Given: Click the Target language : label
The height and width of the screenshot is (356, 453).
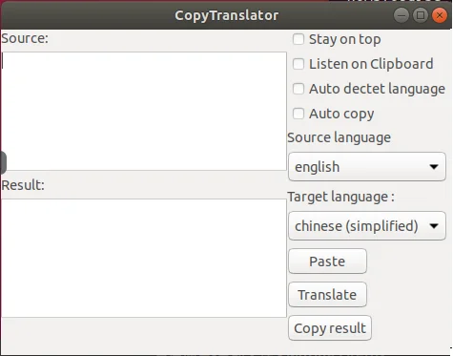Looking at the screenshot, I should point(341,197).
